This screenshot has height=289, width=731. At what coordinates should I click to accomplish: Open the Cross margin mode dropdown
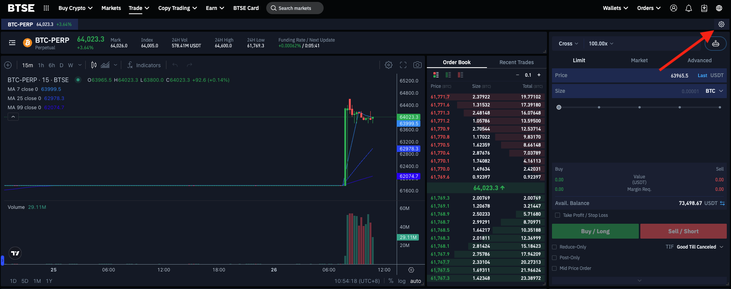point(568,44)
